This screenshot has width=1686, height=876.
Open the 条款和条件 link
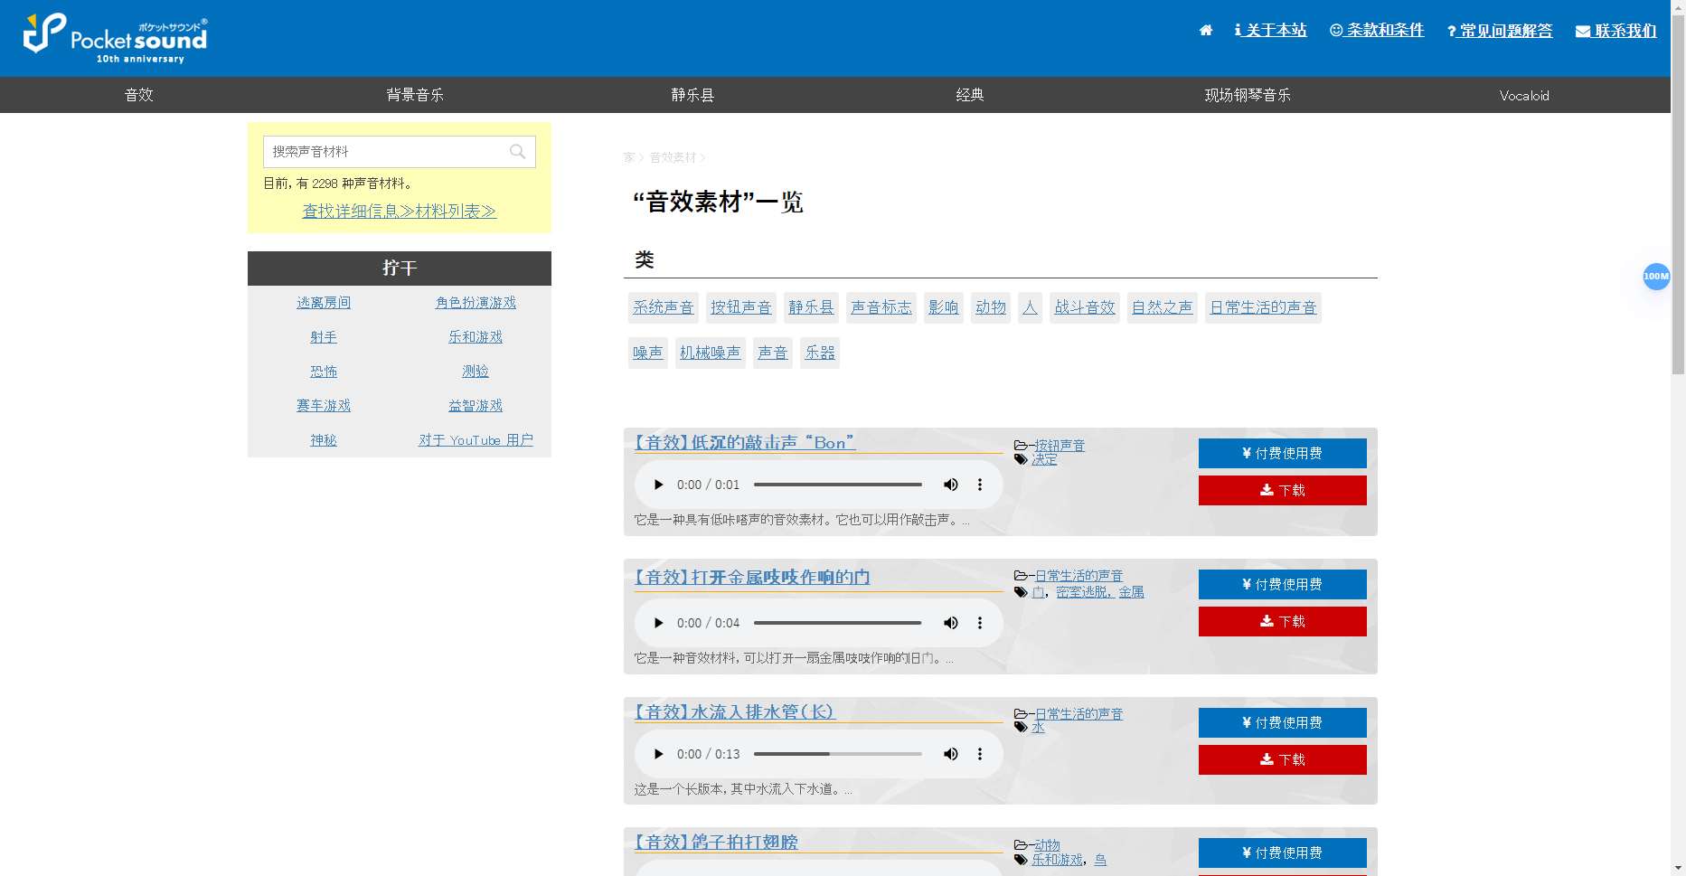point(1377,31)
